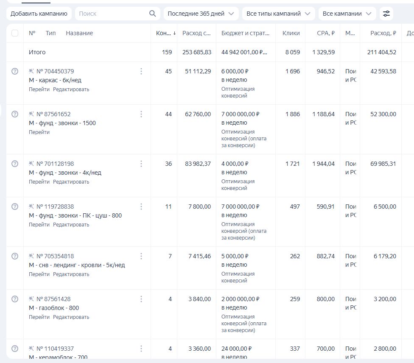This screenshot has width=414, height=363.
Task: Open the Все кампании filter dropdown
Action: tap(347, 14)
